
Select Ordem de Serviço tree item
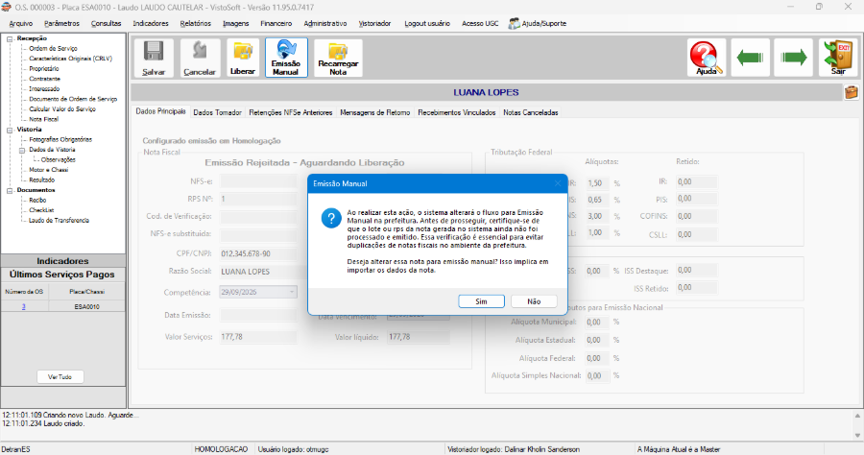pos(53,48)
